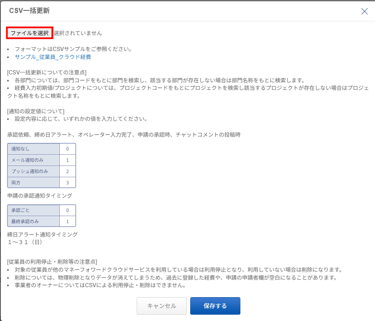Click the 選択されていません file status text
Screen dimensions: 375x321
pyautogui.click(x=78, y=33)
